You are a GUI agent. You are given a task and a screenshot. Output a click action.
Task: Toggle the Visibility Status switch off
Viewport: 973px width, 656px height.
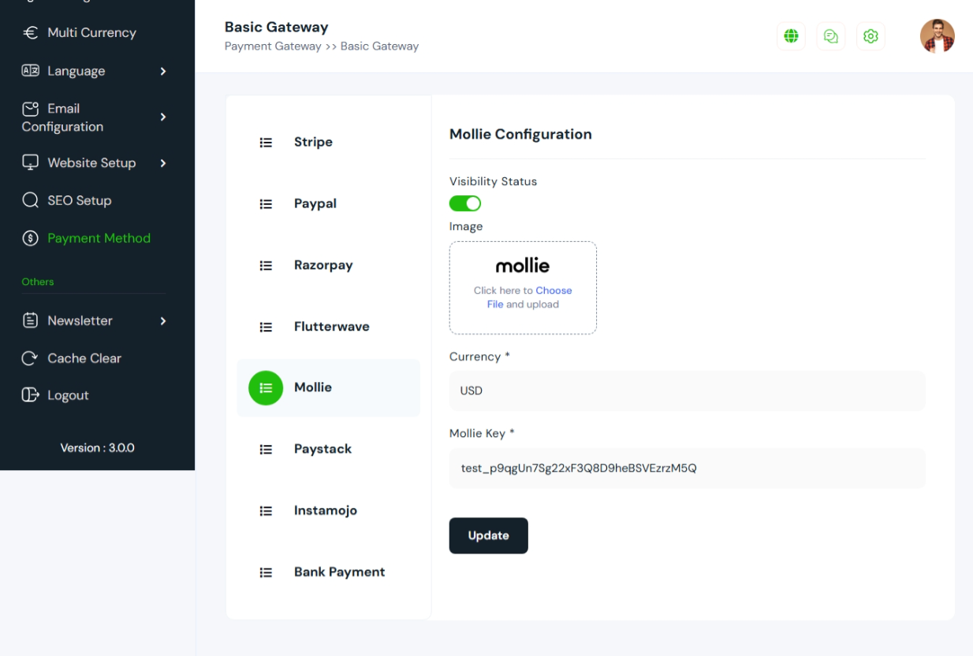pyautogui.click(x=465, y=204)
